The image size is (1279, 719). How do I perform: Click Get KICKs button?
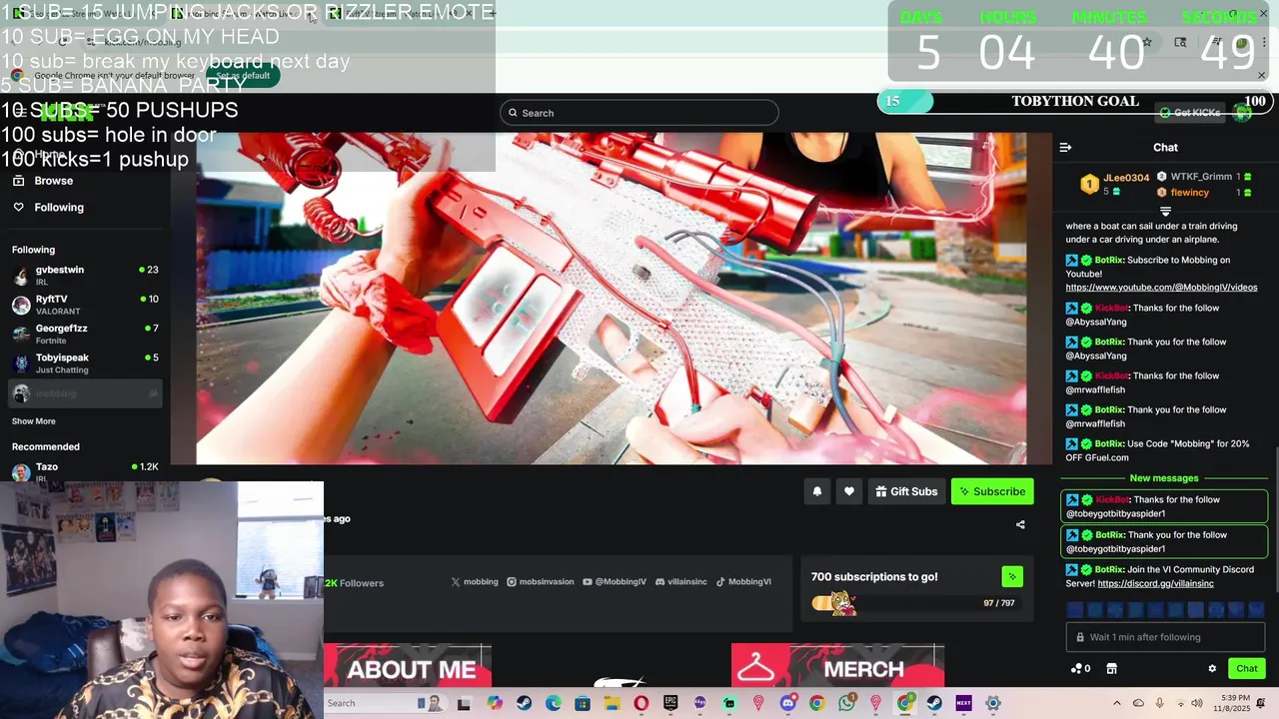point(1189,113)
